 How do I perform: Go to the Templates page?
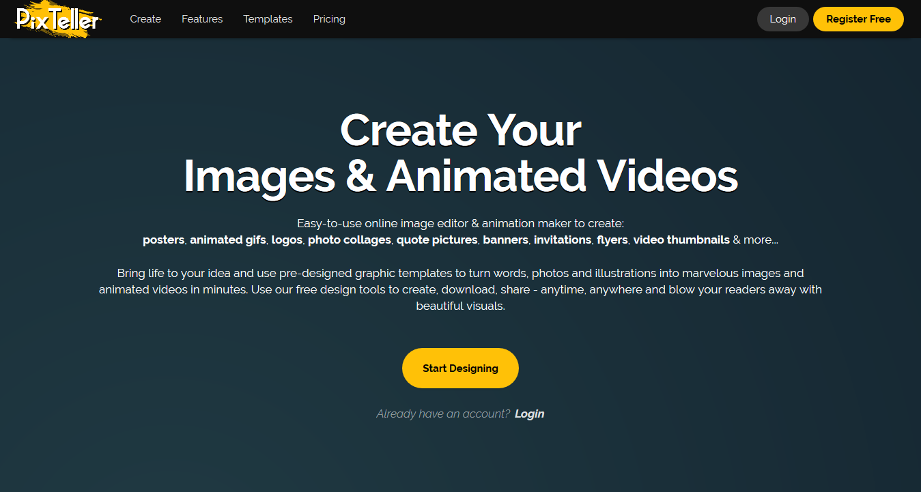click(268, 19)
